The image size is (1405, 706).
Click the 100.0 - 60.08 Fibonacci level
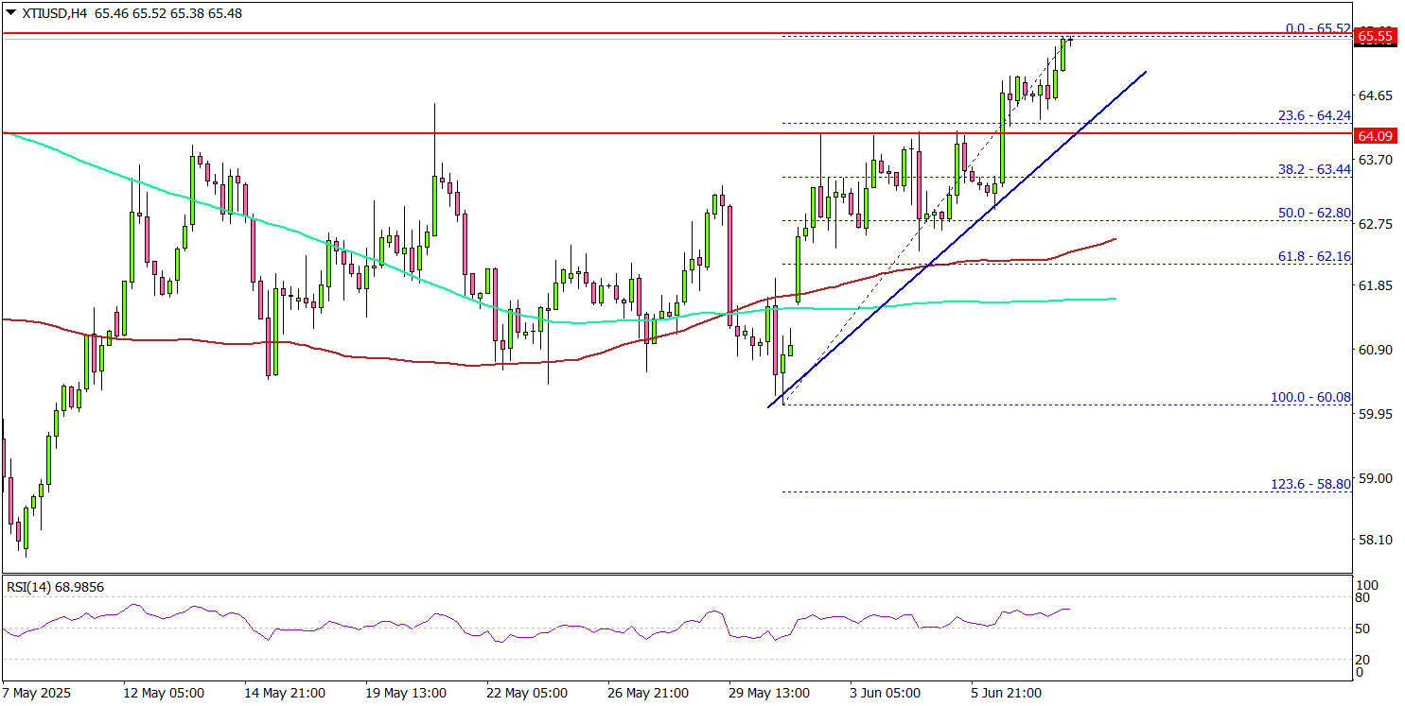point(1310,398)
